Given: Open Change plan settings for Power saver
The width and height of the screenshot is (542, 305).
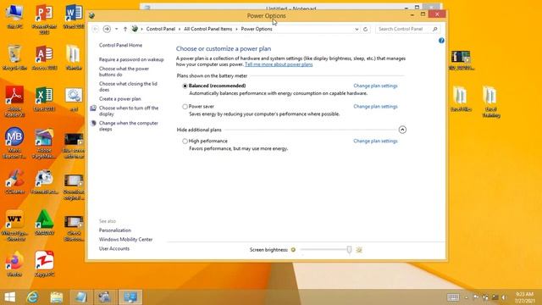Looking at the screenshot, I should click(x=375, y=107).
